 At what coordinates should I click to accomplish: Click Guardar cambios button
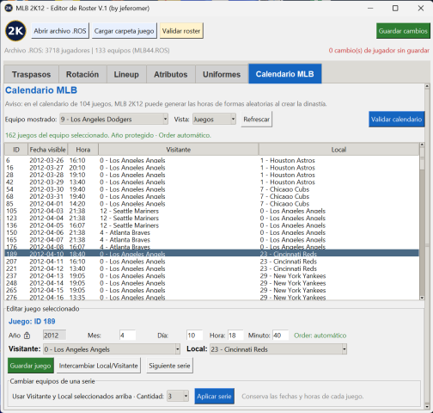pos(403,31)
